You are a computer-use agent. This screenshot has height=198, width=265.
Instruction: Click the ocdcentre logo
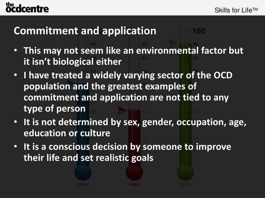[x=27, y=7]
